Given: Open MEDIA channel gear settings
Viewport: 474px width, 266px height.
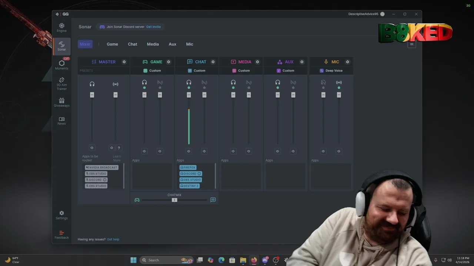Looking at the screenshot, I should [x=257, y=62].
